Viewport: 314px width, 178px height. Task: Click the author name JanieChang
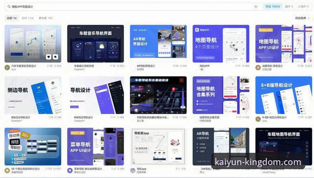point(269,172)
